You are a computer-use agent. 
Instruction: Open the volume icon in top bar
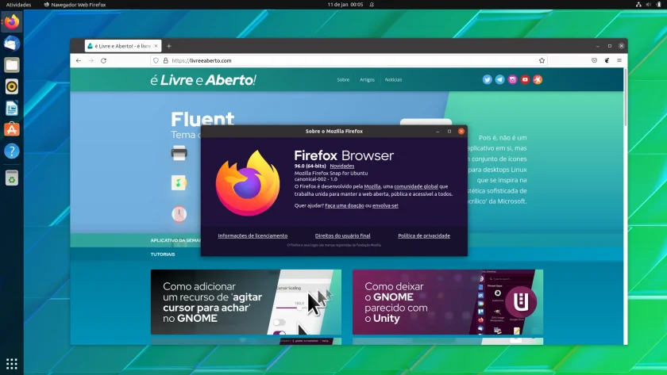pyautogui.click(x=649, y=4)
